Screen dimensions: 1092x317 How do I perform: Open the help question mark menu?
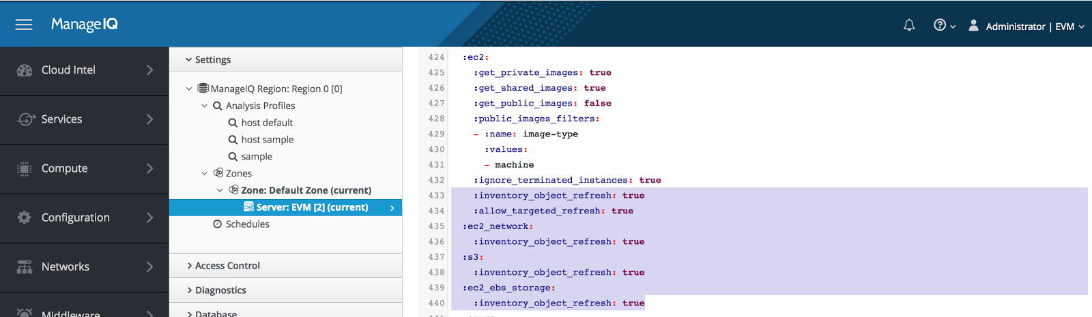point(940,25)
